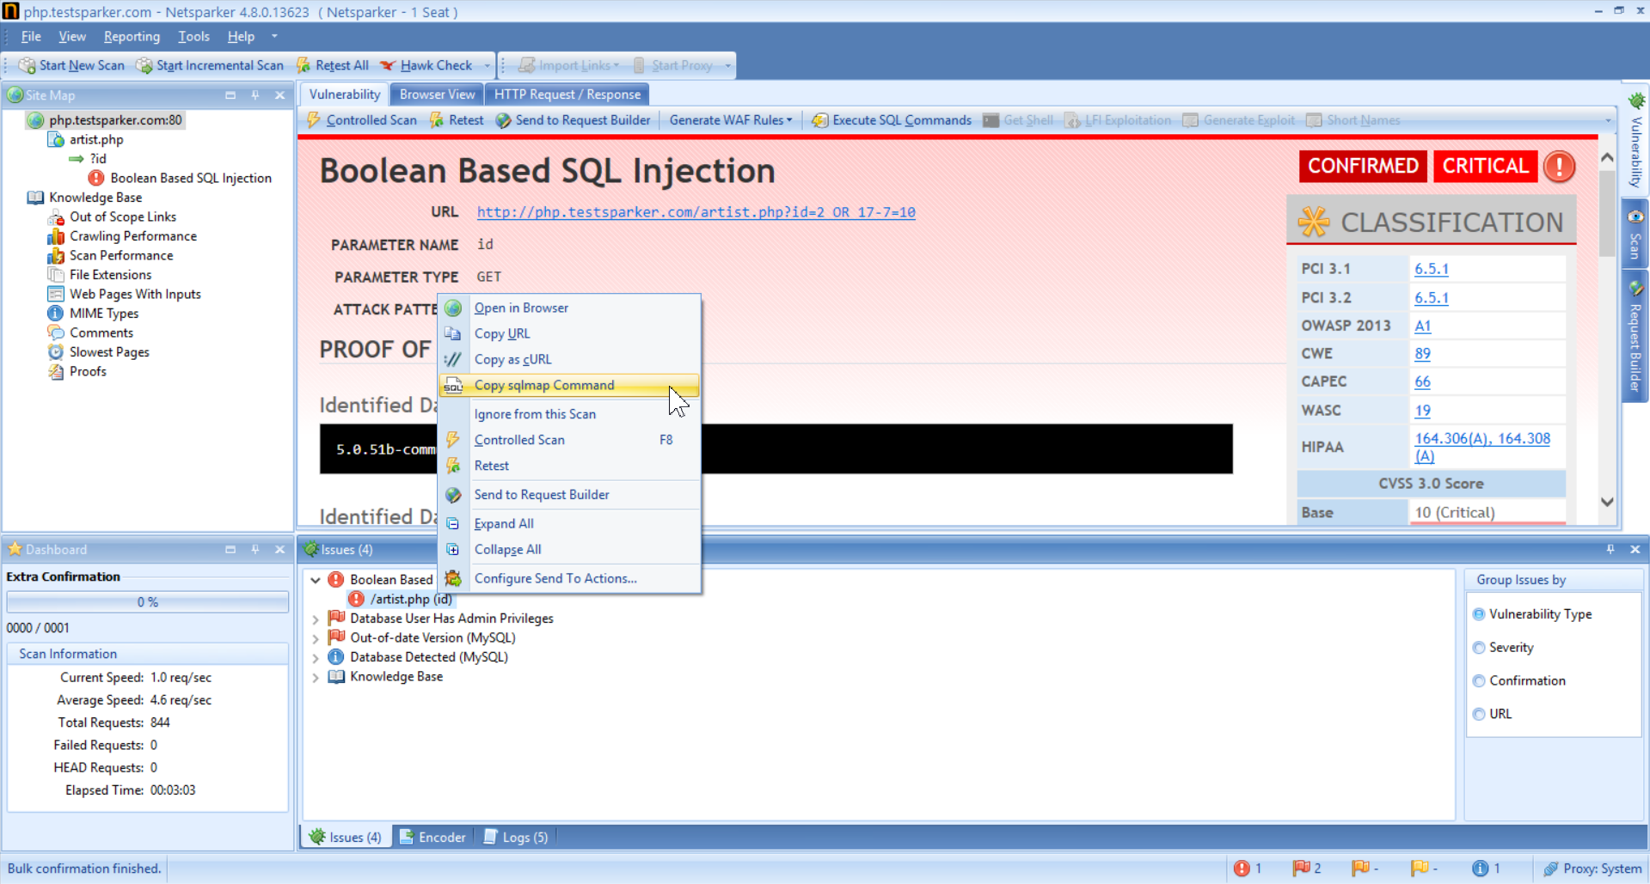
Task: Expand the Database Detected (MySQL) issue
Action: 316,656
